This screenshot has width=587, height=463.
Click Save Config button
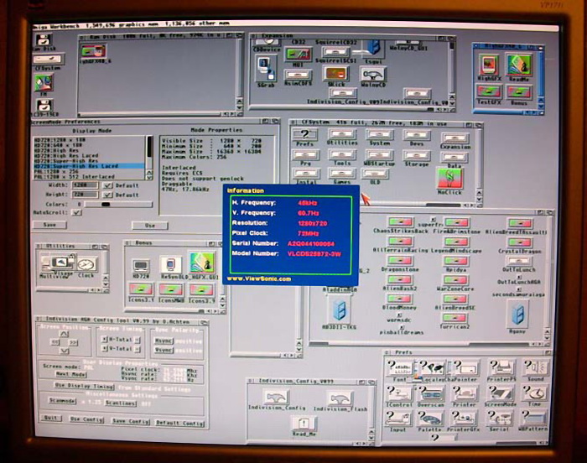click(x=131, y=421)
